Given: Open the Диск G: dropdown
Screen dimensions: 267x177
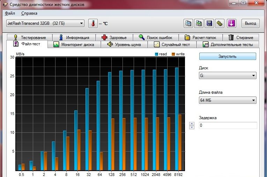Looking at the screenshot, I should tap(228, 76).
